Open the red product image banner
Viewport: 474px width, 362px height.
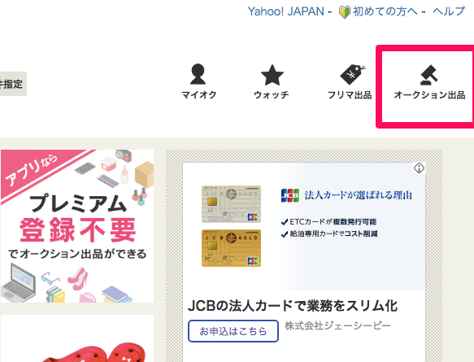click(77, 338)
